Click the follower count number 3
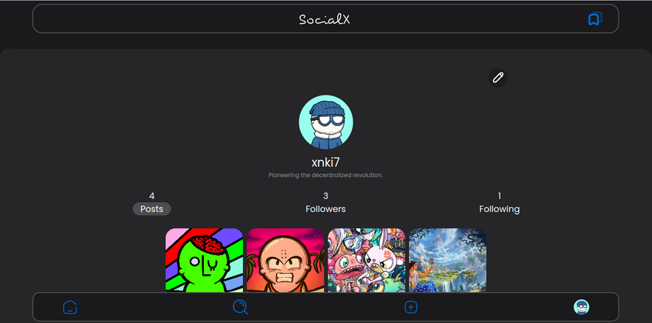652x323 pixels. pyautogui.click(x=325, y=196)
